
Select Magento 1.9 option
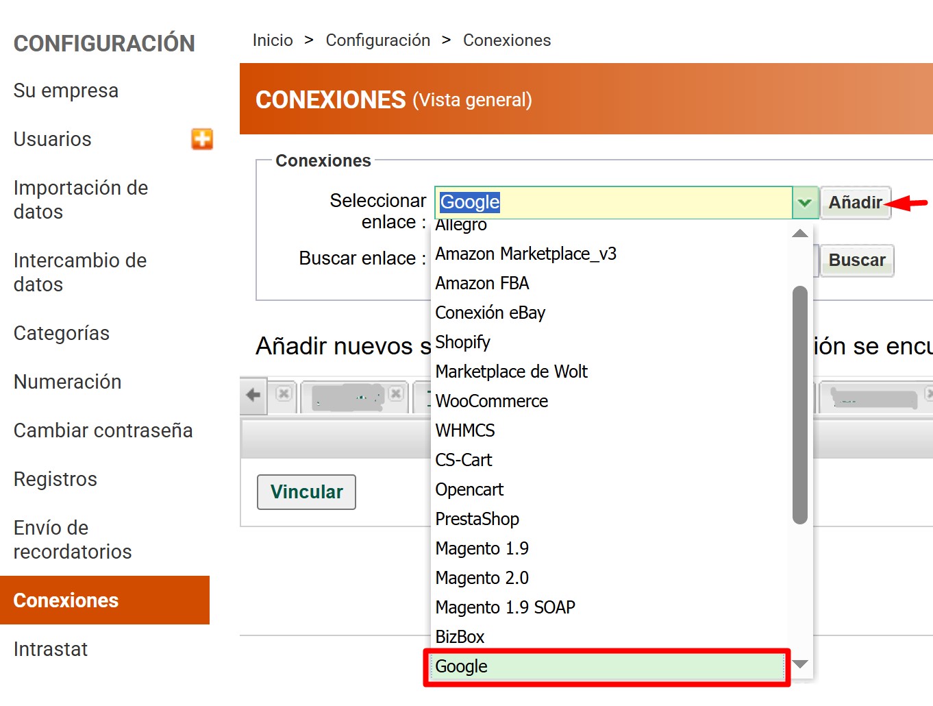[482, 548]
